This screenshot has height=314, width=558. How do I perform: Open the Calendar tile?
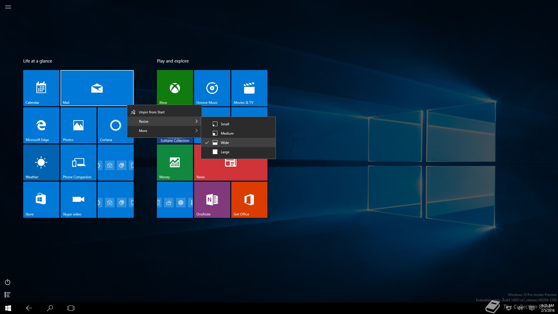pos(41,88)
